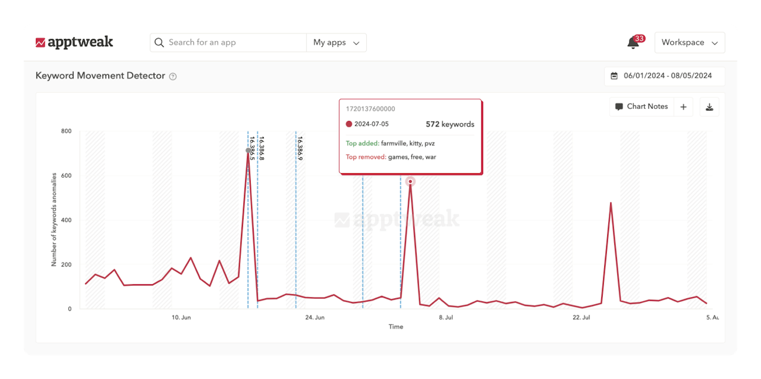Image resolution: width=761 pixels, height=379 pixels.
Task: Click the apptweak logo
Action: point(75,43)
